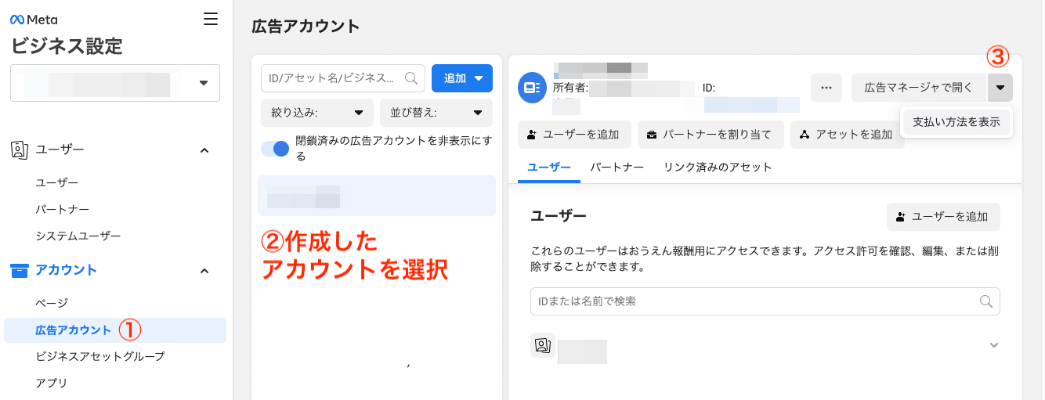Open the business account selector dropdown
Screen dimensions: 1045x400
[x=115, y=83]
